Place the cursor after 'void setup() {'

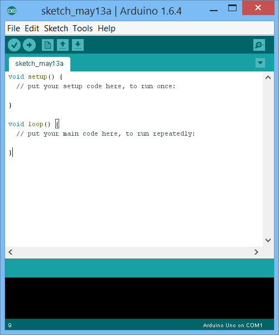coord(63,76)
